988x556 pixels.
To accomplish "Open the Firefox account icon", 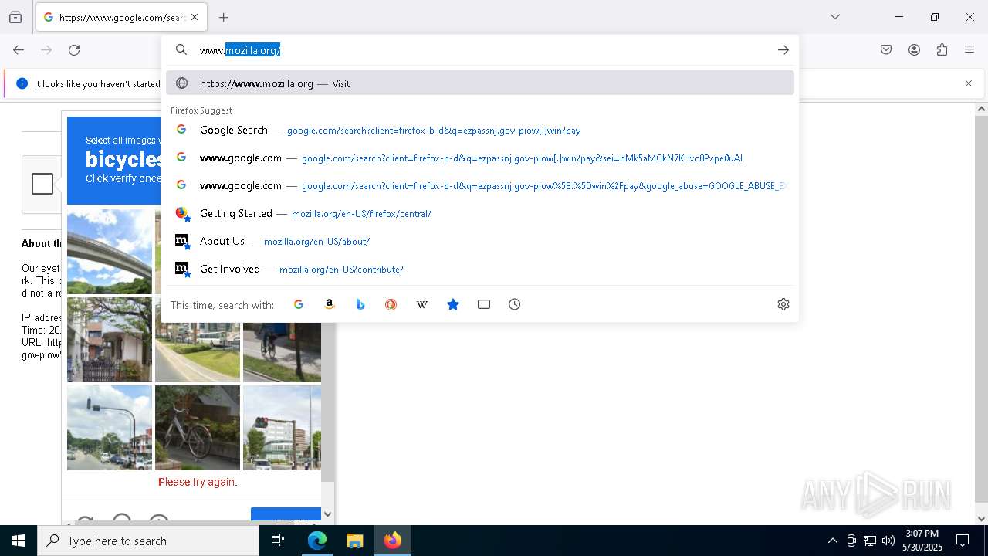I will tap(914, 50).
